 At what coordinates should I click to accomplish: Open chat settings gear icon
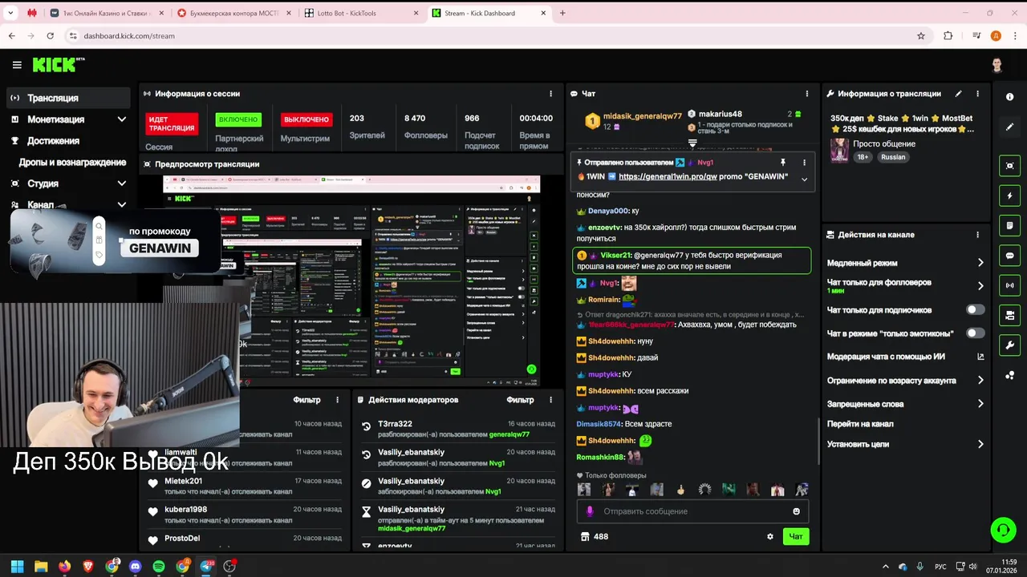coord(770,537)
